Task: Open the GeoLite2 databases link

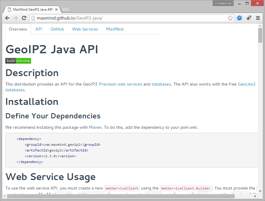Action: pos(247,84)
